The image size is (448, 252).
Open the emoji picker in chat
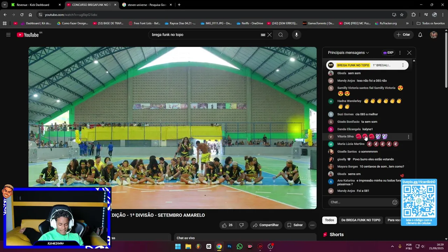pyautogui.click(x=395, y=202)
